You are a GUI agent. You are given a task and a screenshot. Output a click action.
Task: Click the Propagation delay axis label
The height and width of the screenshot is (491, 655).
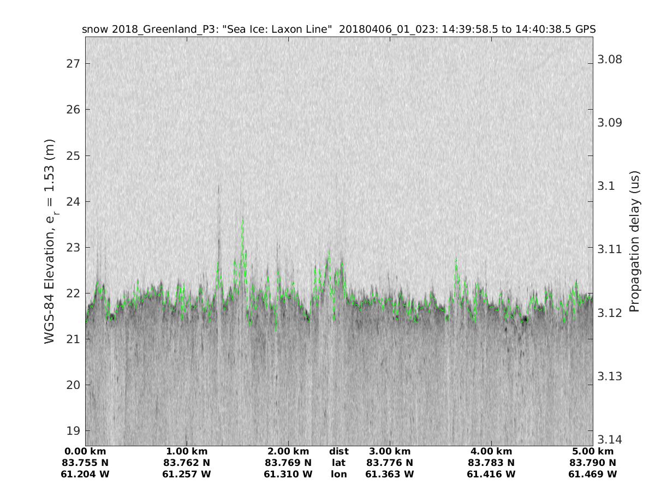point(634,241)
